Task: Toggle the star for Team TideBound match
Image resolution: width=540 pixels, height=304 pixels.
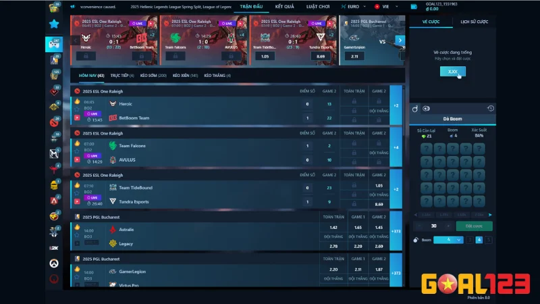Action: point(77,193)
